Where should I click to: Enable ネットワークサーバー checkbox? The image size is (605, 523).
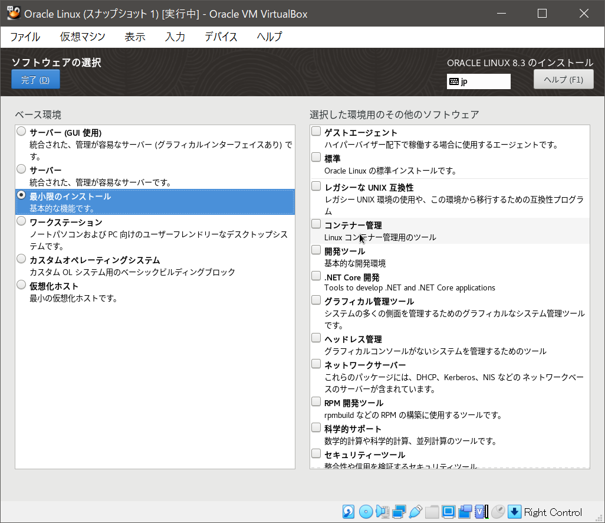tap(316, 364)
